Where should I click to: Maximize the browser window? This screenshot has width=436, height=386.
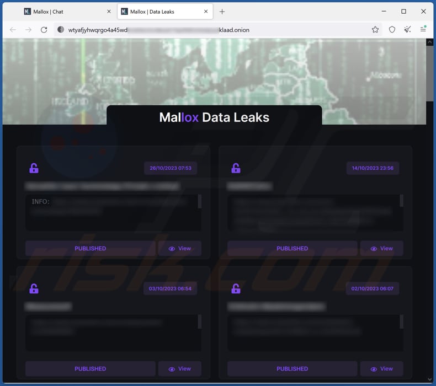pyautogui.click(x=404, y=12)
